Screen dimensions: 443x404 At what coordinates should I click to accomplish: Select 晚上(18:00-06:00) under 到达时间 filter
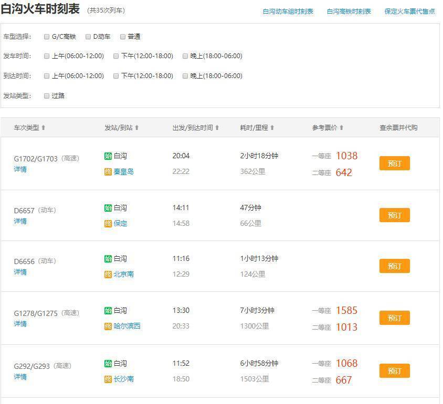pos(185,76)
